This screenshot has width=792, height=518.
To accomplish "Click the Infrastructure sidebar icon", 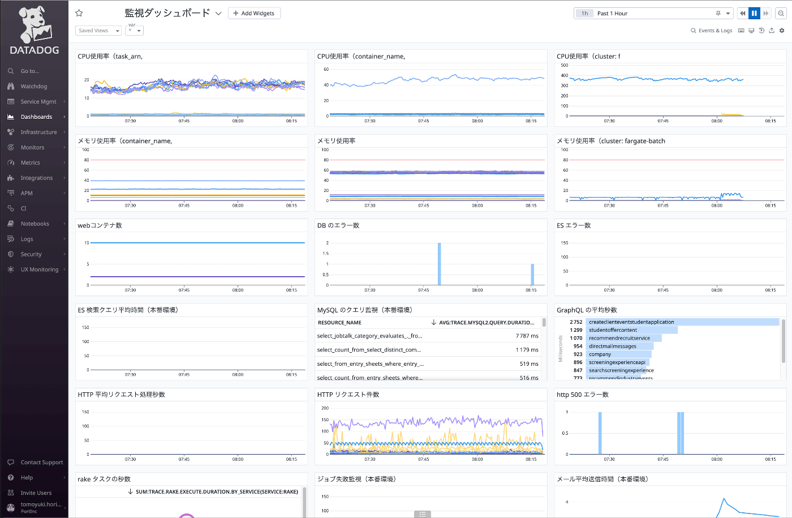I will coord(11,132).
